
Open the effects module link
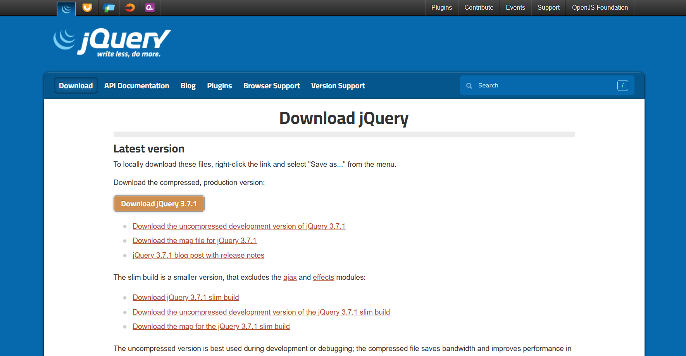[323, 277]
